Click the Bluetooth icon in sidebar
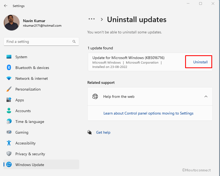 pos(9,68)
